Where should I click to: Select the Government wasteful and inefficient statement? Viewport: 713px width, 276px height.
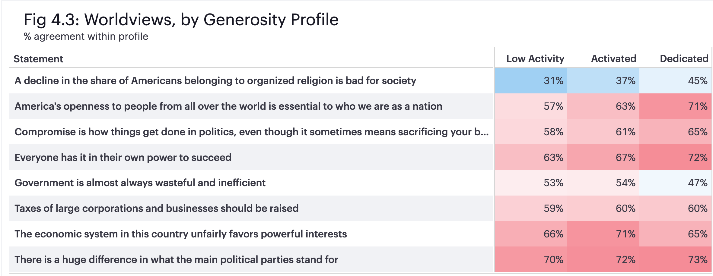140,183
